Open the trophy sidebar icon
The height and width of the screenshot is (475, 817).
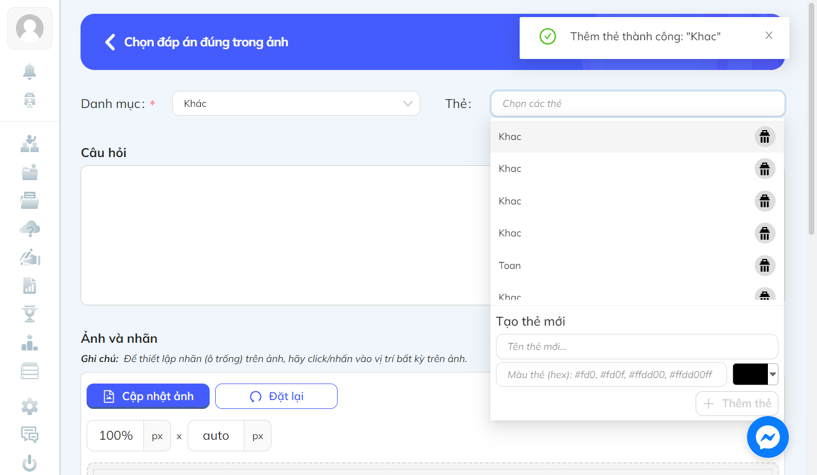point(30,314)
